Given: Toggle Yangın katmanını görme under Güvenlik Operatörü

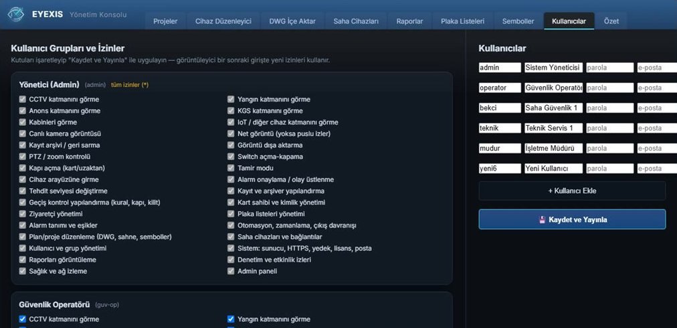Looking at the screenshot, I should tap(231, 319).
